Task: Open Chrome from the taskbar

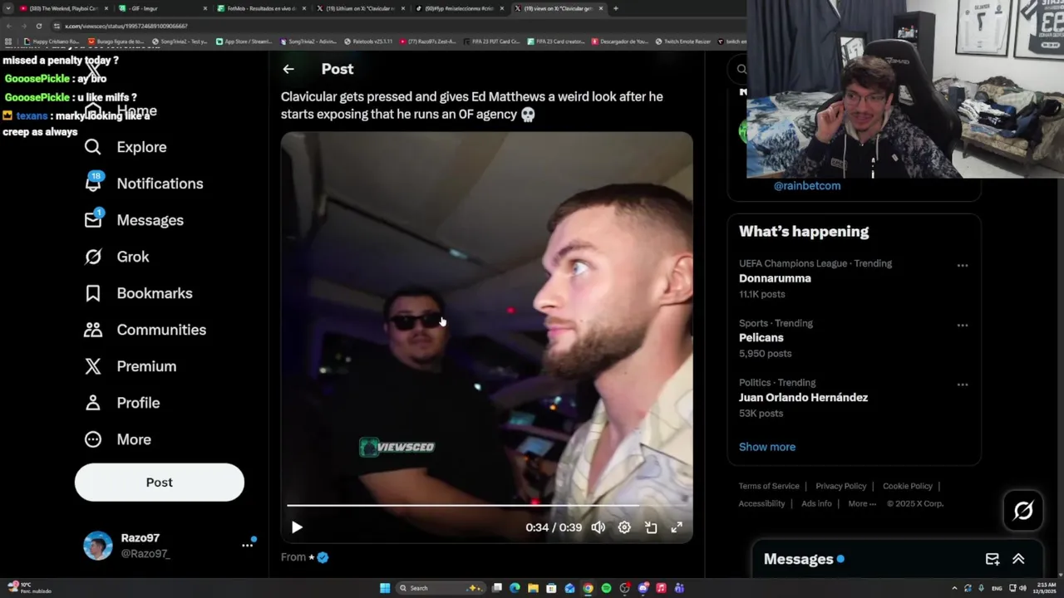Action: click(588, 588)
